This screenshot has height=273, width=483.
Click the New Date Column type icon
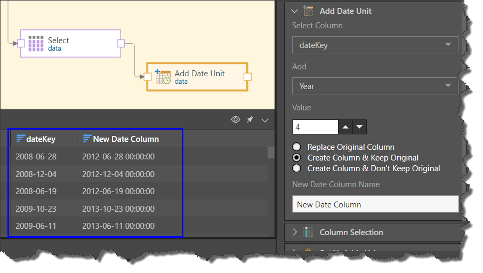click(x=87, y=139)
